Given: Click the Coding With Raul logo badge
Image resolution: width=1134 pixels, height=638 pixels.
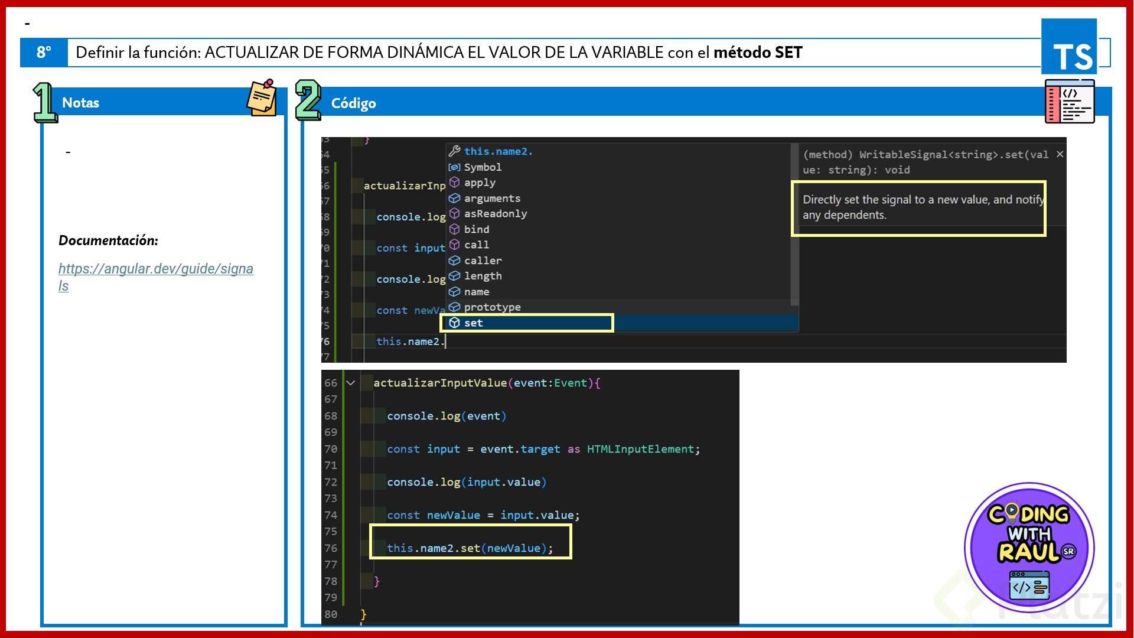Looking at the screenshot, I should click(1029, 548).
